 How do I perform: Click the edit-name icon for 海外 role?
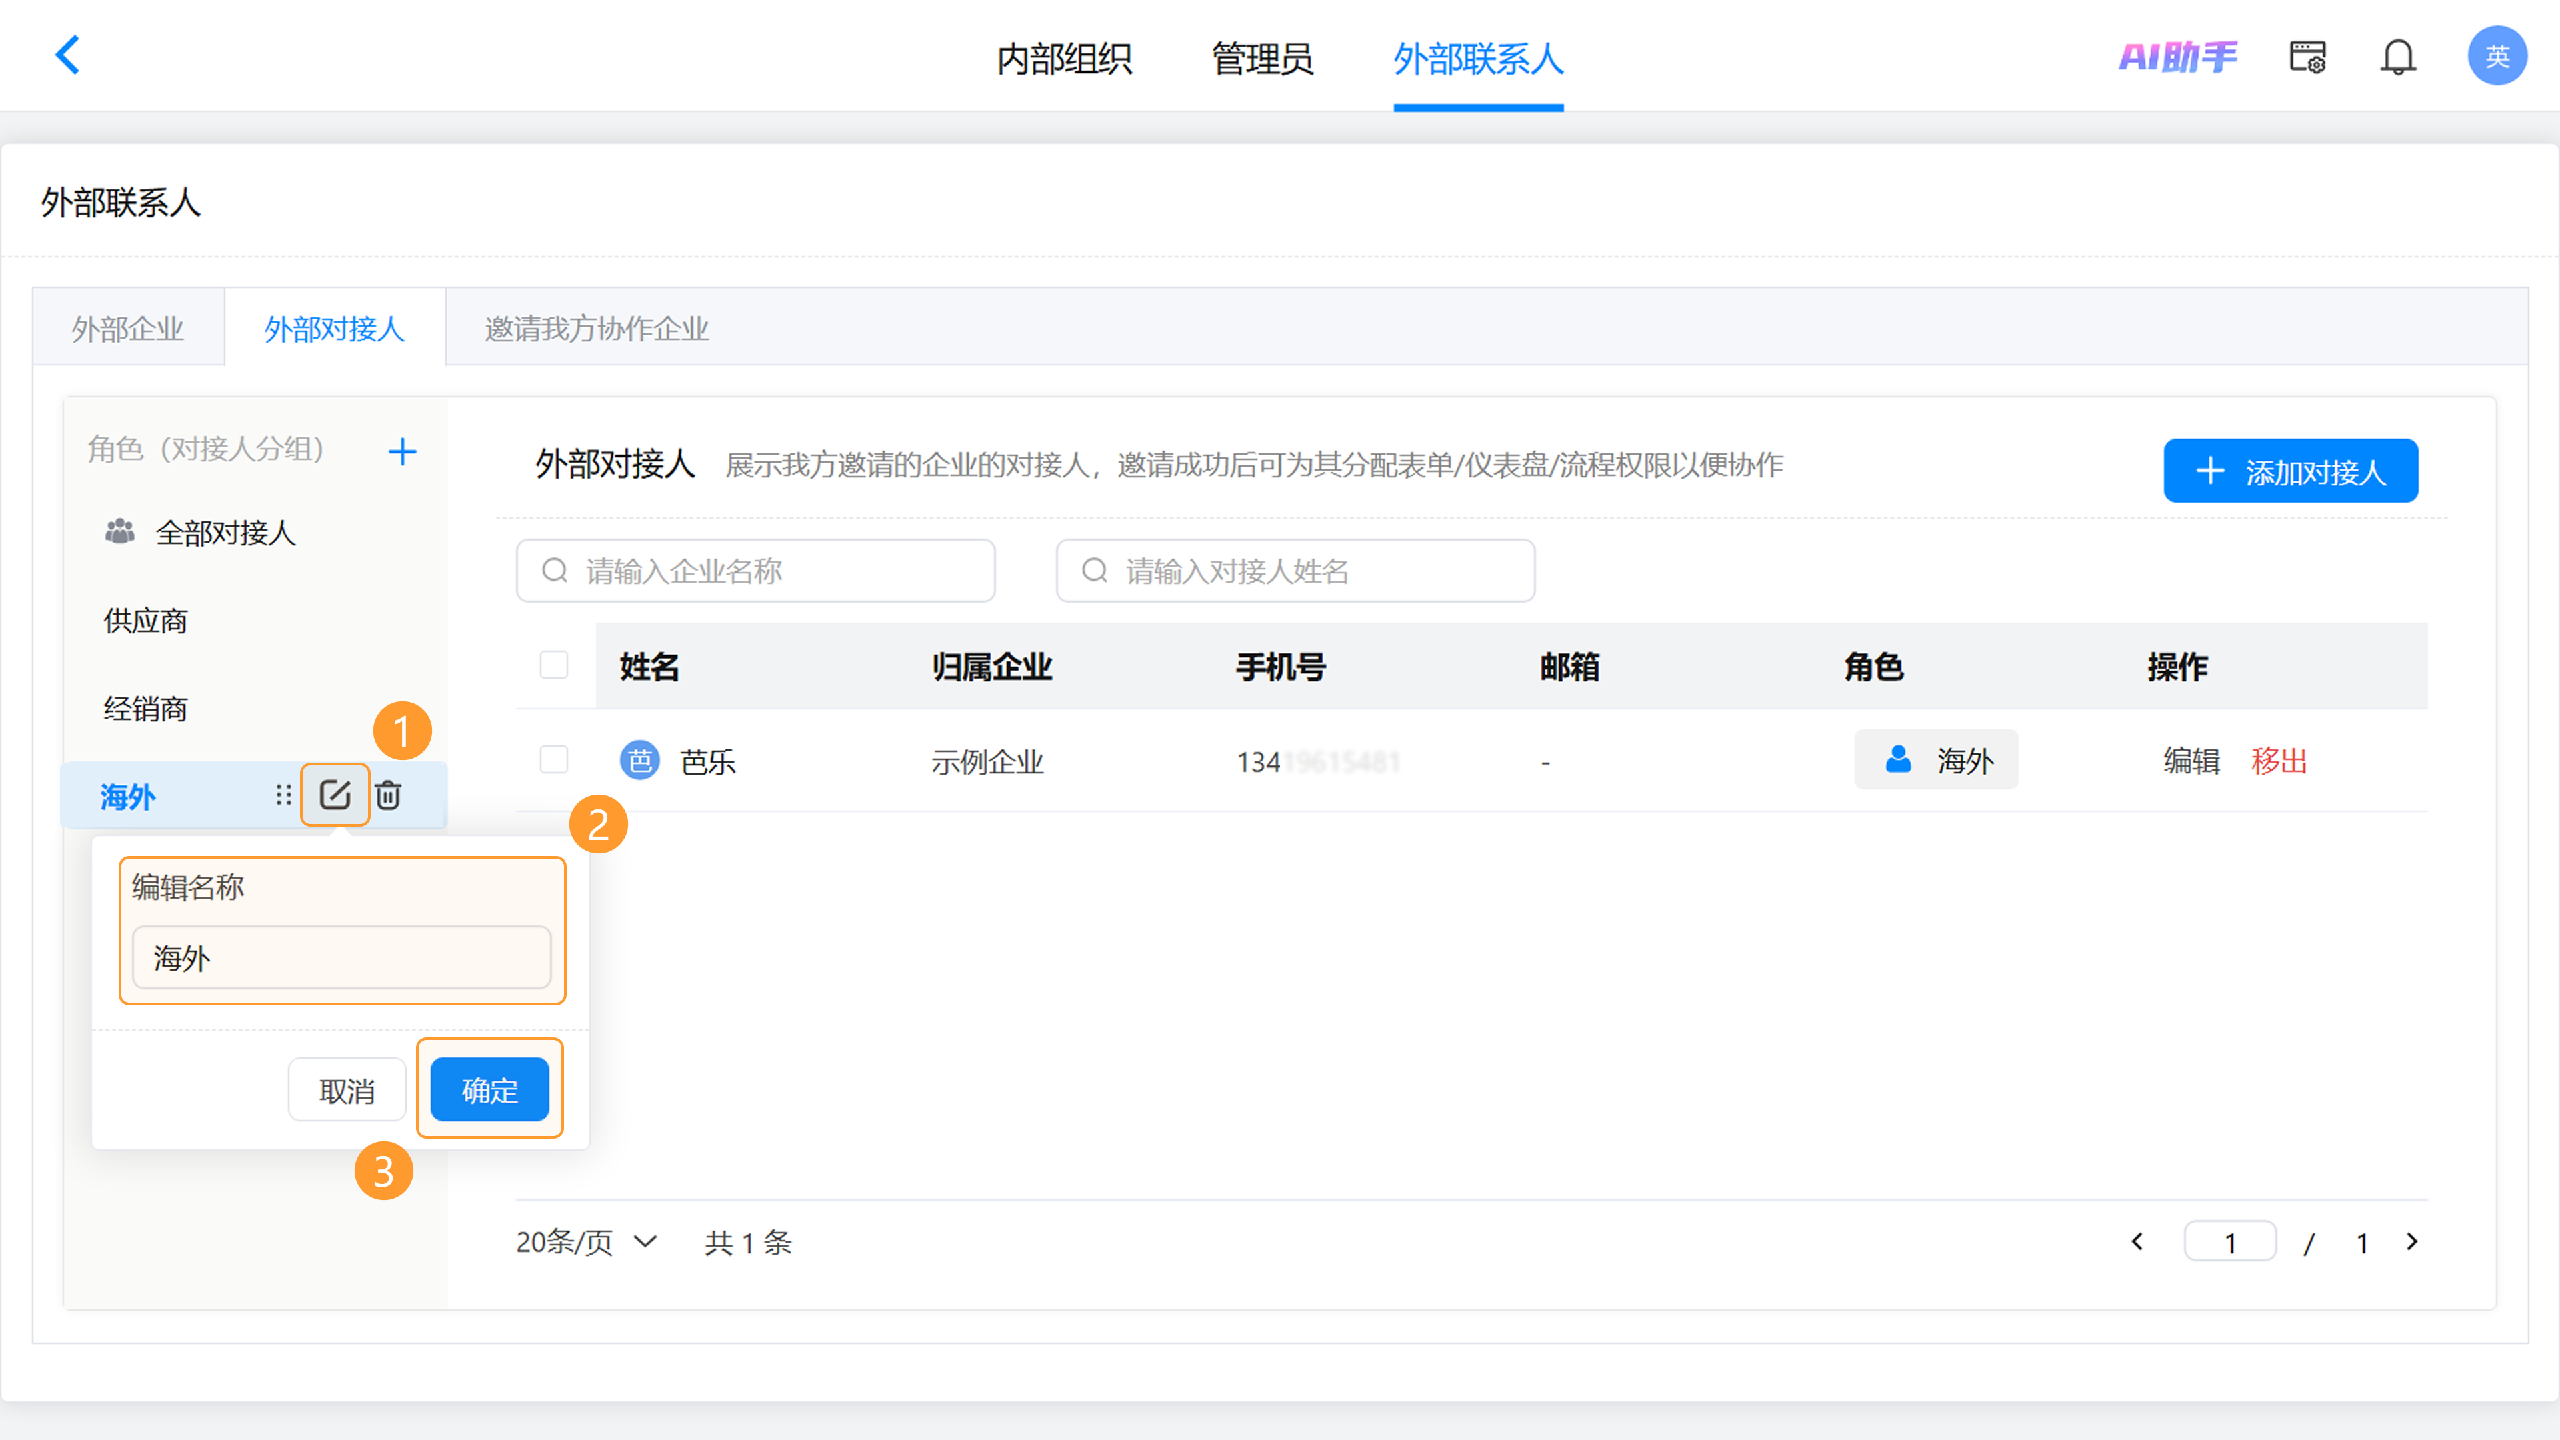(335, 794)
